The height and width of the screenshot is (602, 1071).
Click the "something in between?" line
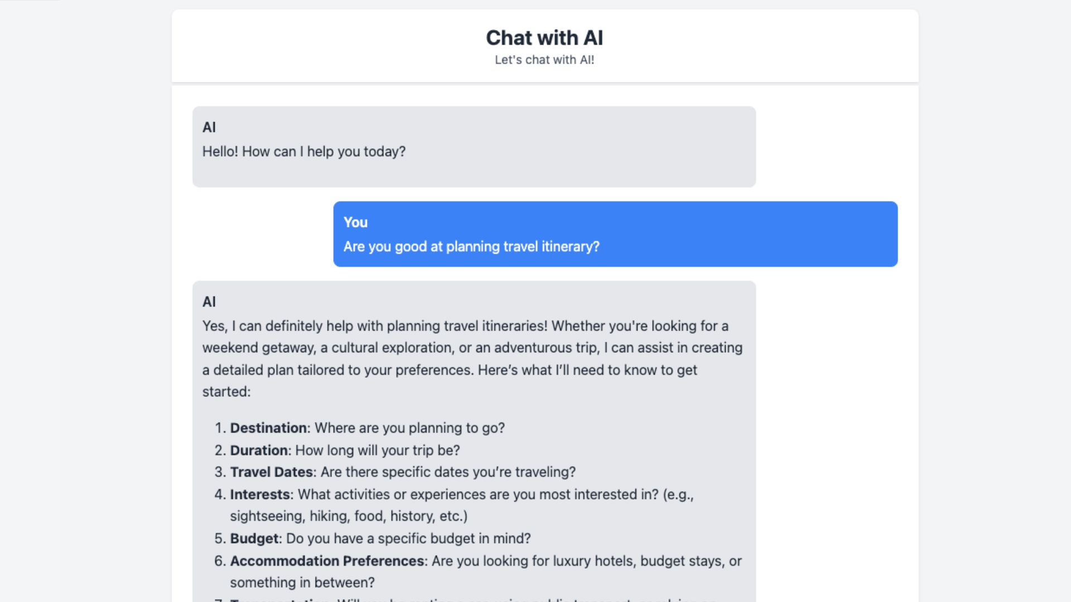(302, 582)
